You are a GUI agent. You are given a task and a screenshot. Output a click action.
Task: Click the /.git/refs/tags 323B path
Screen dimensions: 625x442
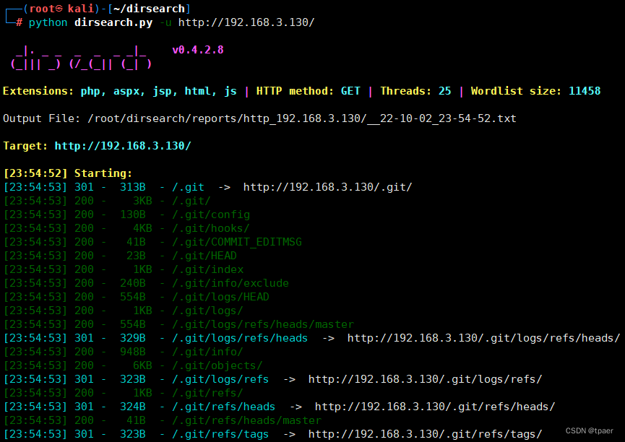pos(220,434)
